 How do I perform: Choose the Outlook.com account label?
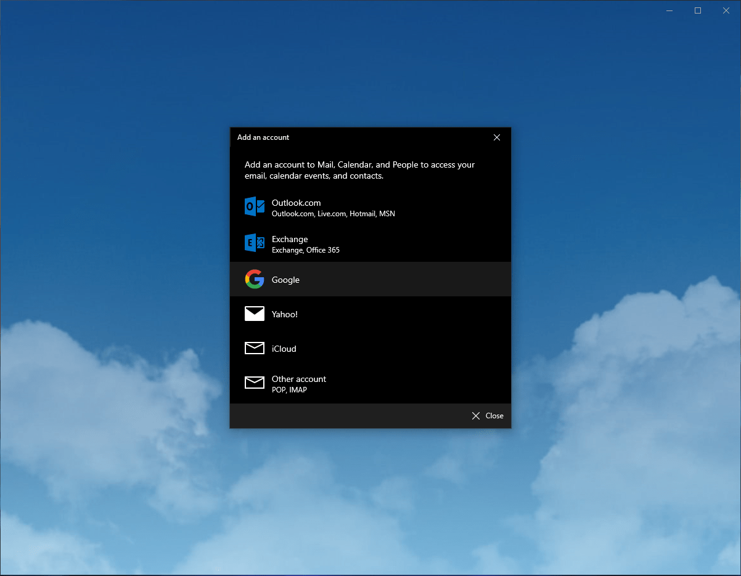(297, 203)
